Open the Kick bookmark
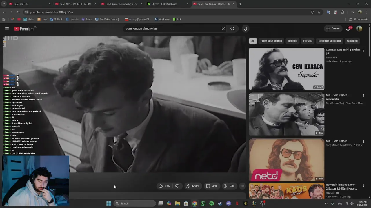This screenshot has height=208, width=371. [x=177, y=19]
